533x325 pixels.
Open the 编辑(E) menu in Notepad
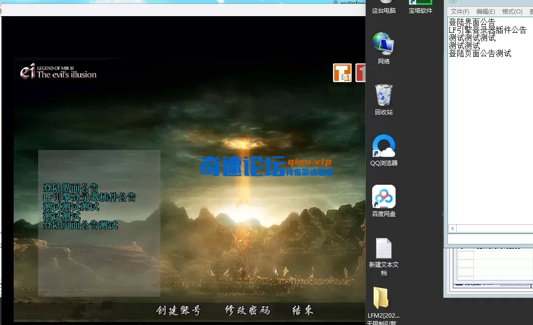(x=486, y=11)
